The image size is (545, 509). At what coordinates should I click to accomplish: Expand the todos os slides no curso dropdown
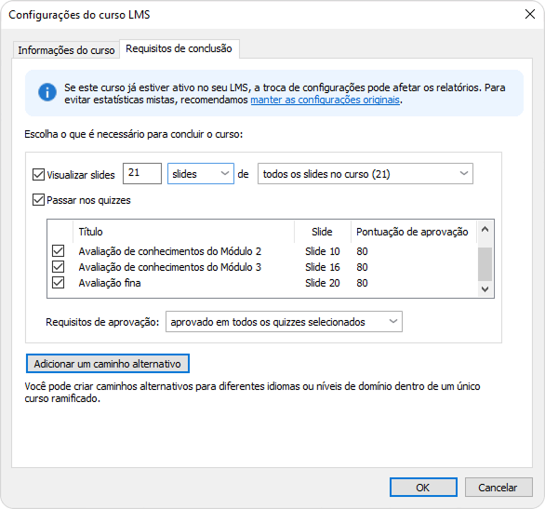coord(366,173)
